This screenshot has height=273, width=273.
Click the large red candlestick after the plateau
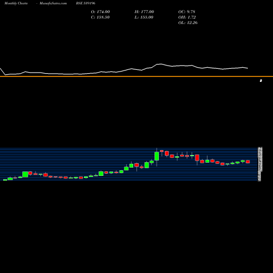coord(197,158)
